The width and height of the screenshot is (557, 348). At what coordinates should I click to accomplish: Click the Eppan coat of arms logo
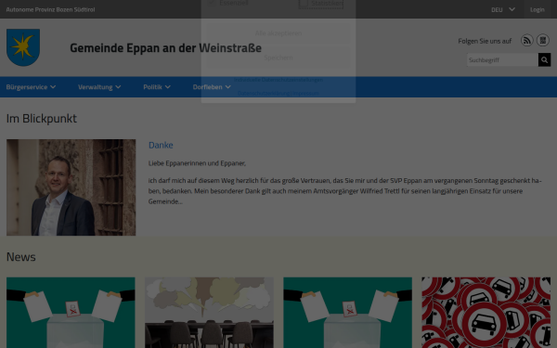(x=23, y=47)
